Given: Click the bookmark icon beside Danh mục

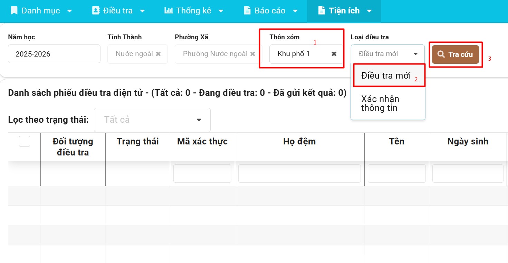Looking at the screenshot, I should [14, 11].
